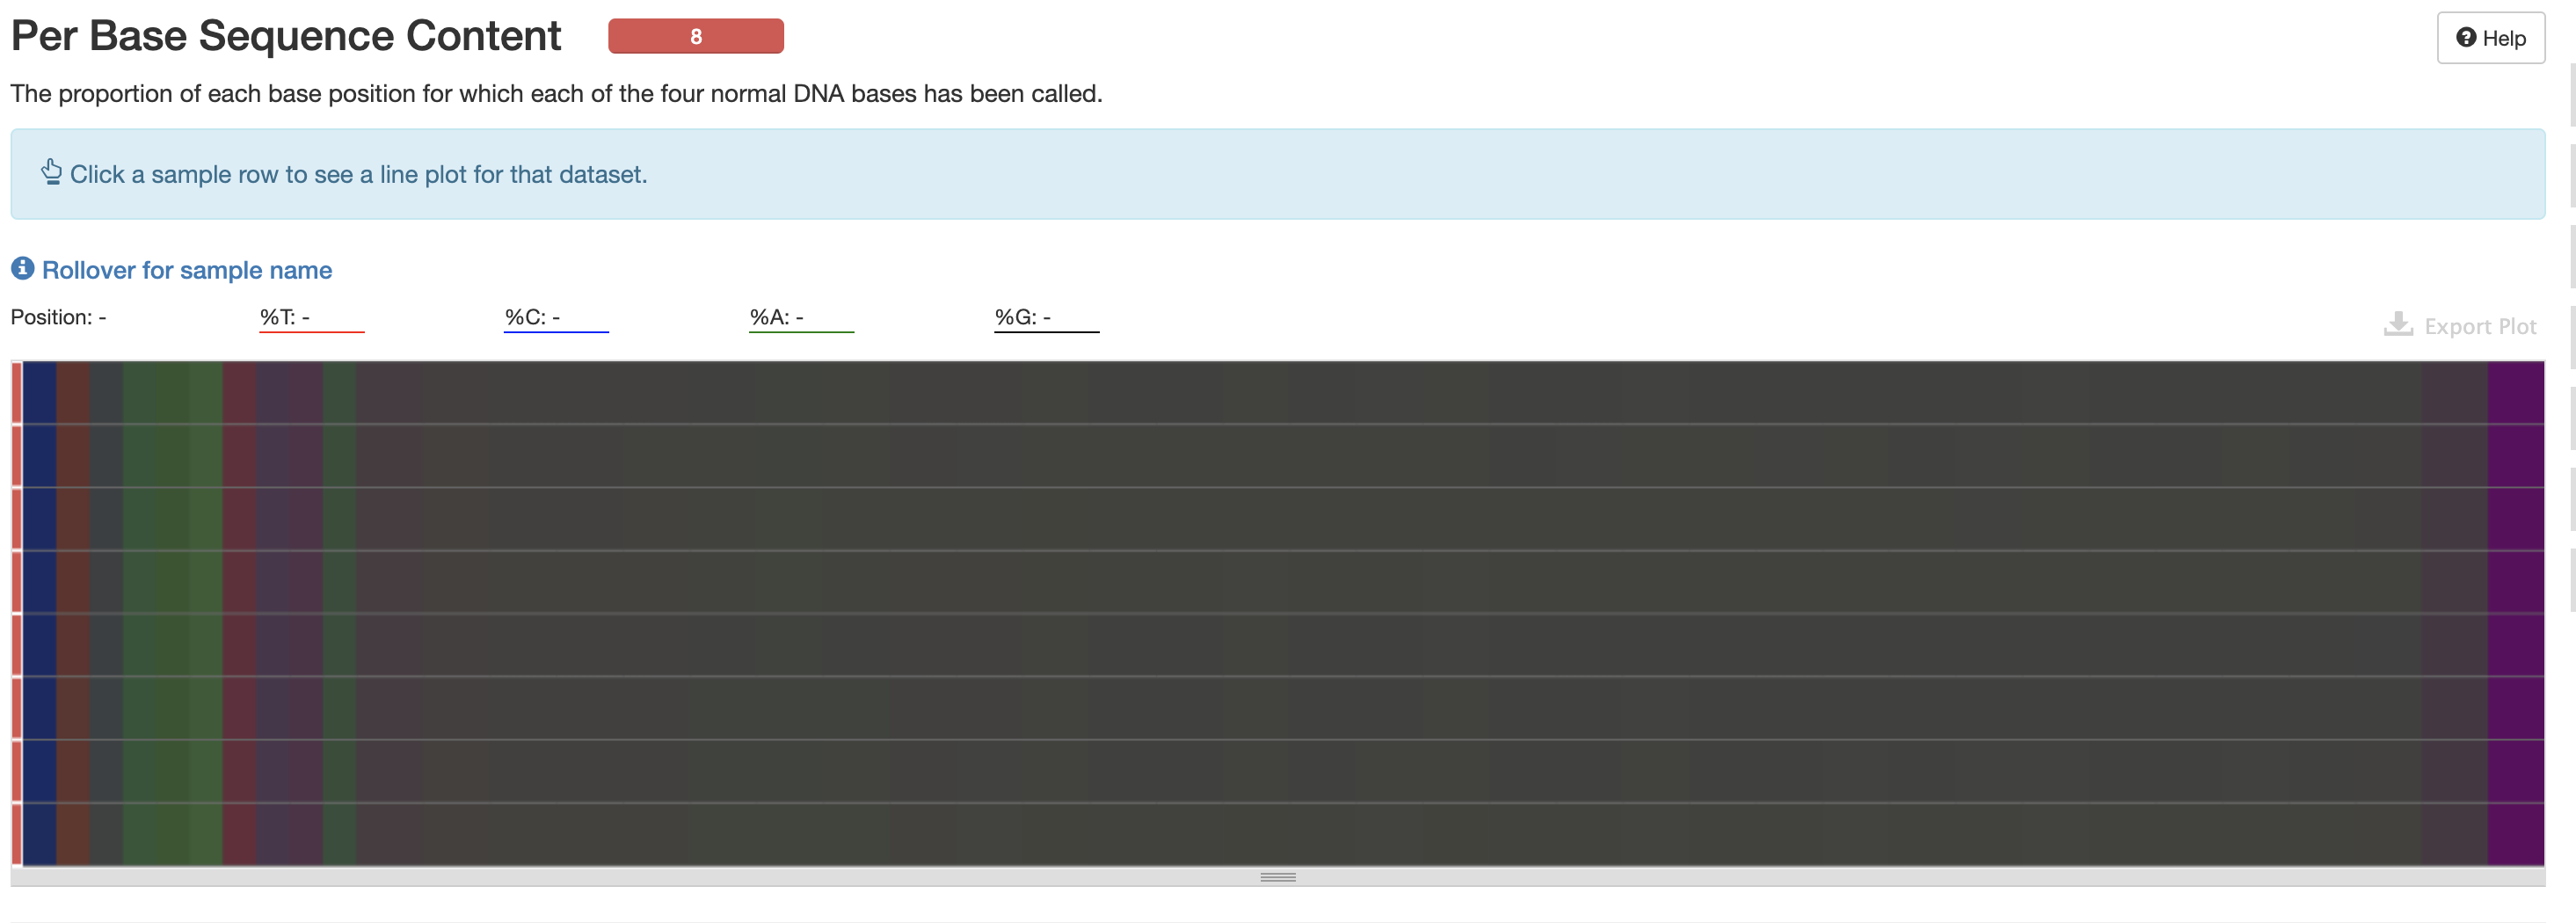The height and width of the screenshot is (923, 2576).
Task: Click the Position readout label
Action: [x=58, y=317]
